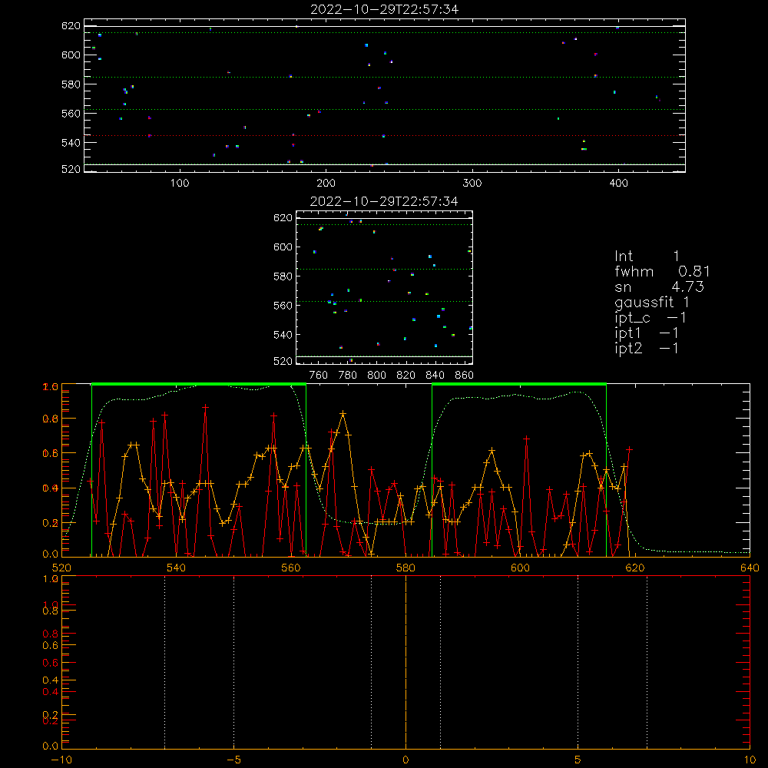Click the positive 10 tick label on the bottom plot
Screen dimensions: 768x768
750,760
